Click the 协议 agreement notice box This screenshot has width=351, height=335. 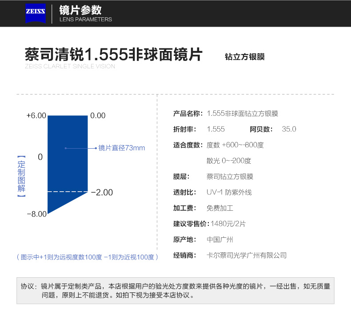[x=175, y=291]
